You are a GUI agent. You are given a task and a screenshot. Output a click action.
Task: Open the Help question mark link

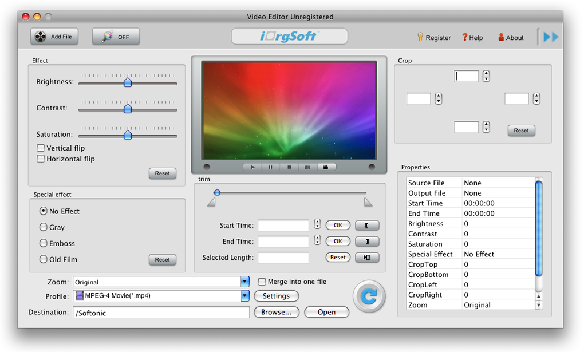point(472,38)
